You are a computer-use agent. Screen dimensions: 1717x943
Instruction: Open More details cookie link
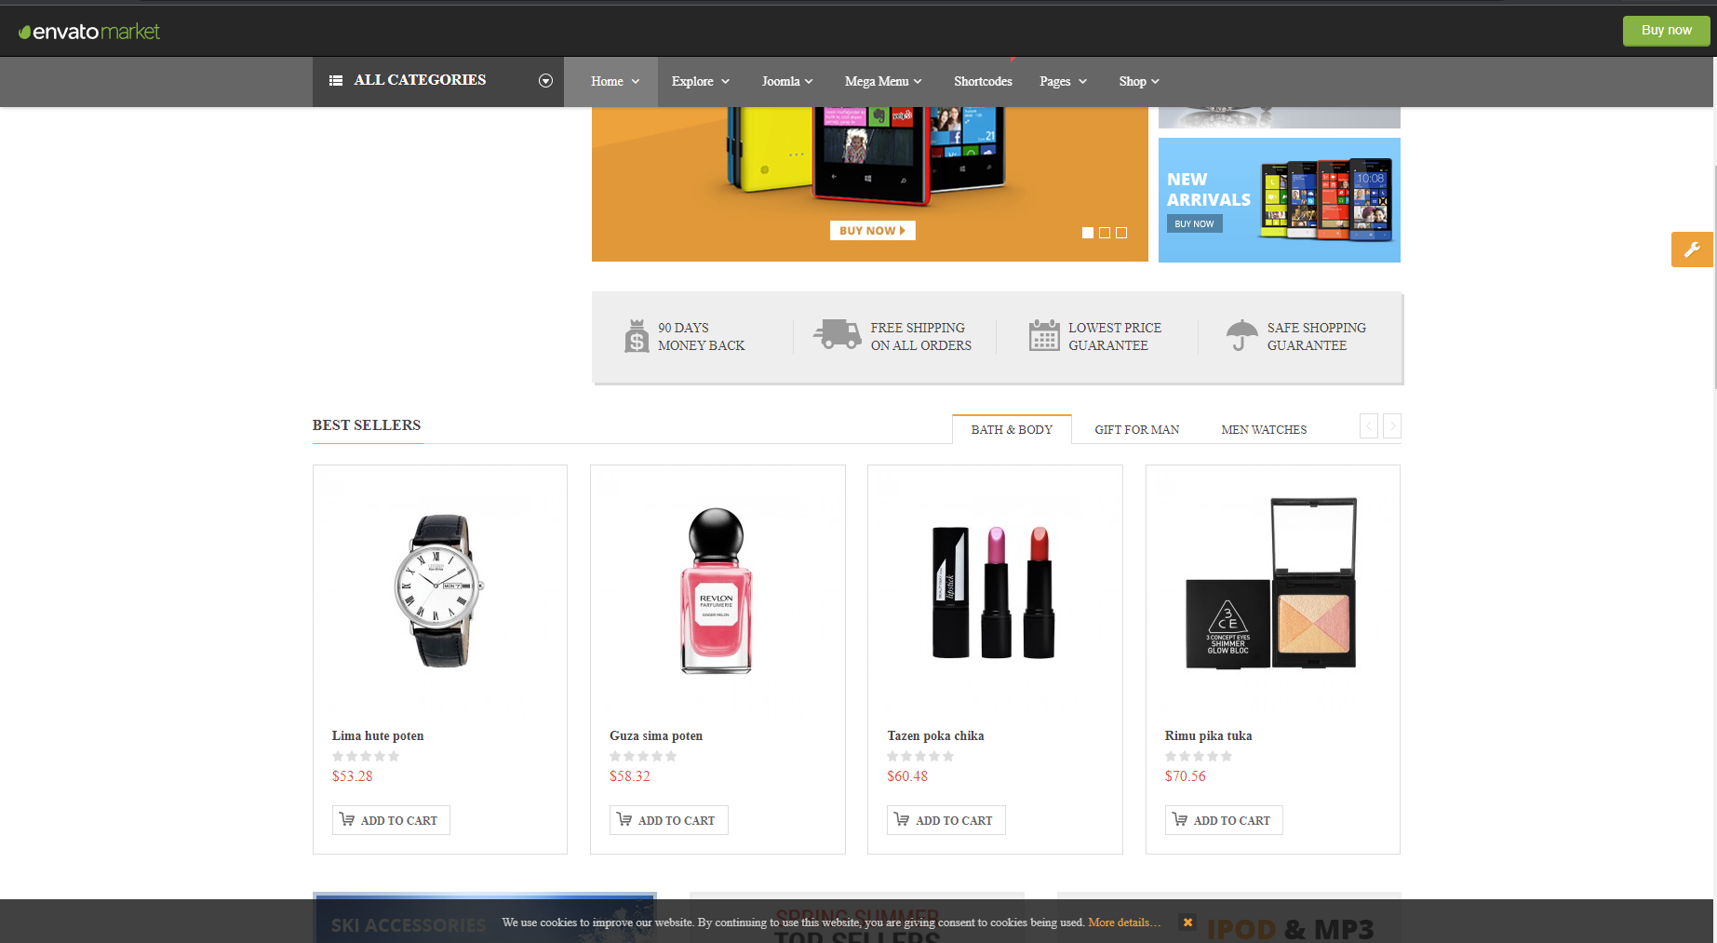(1124, 923)
